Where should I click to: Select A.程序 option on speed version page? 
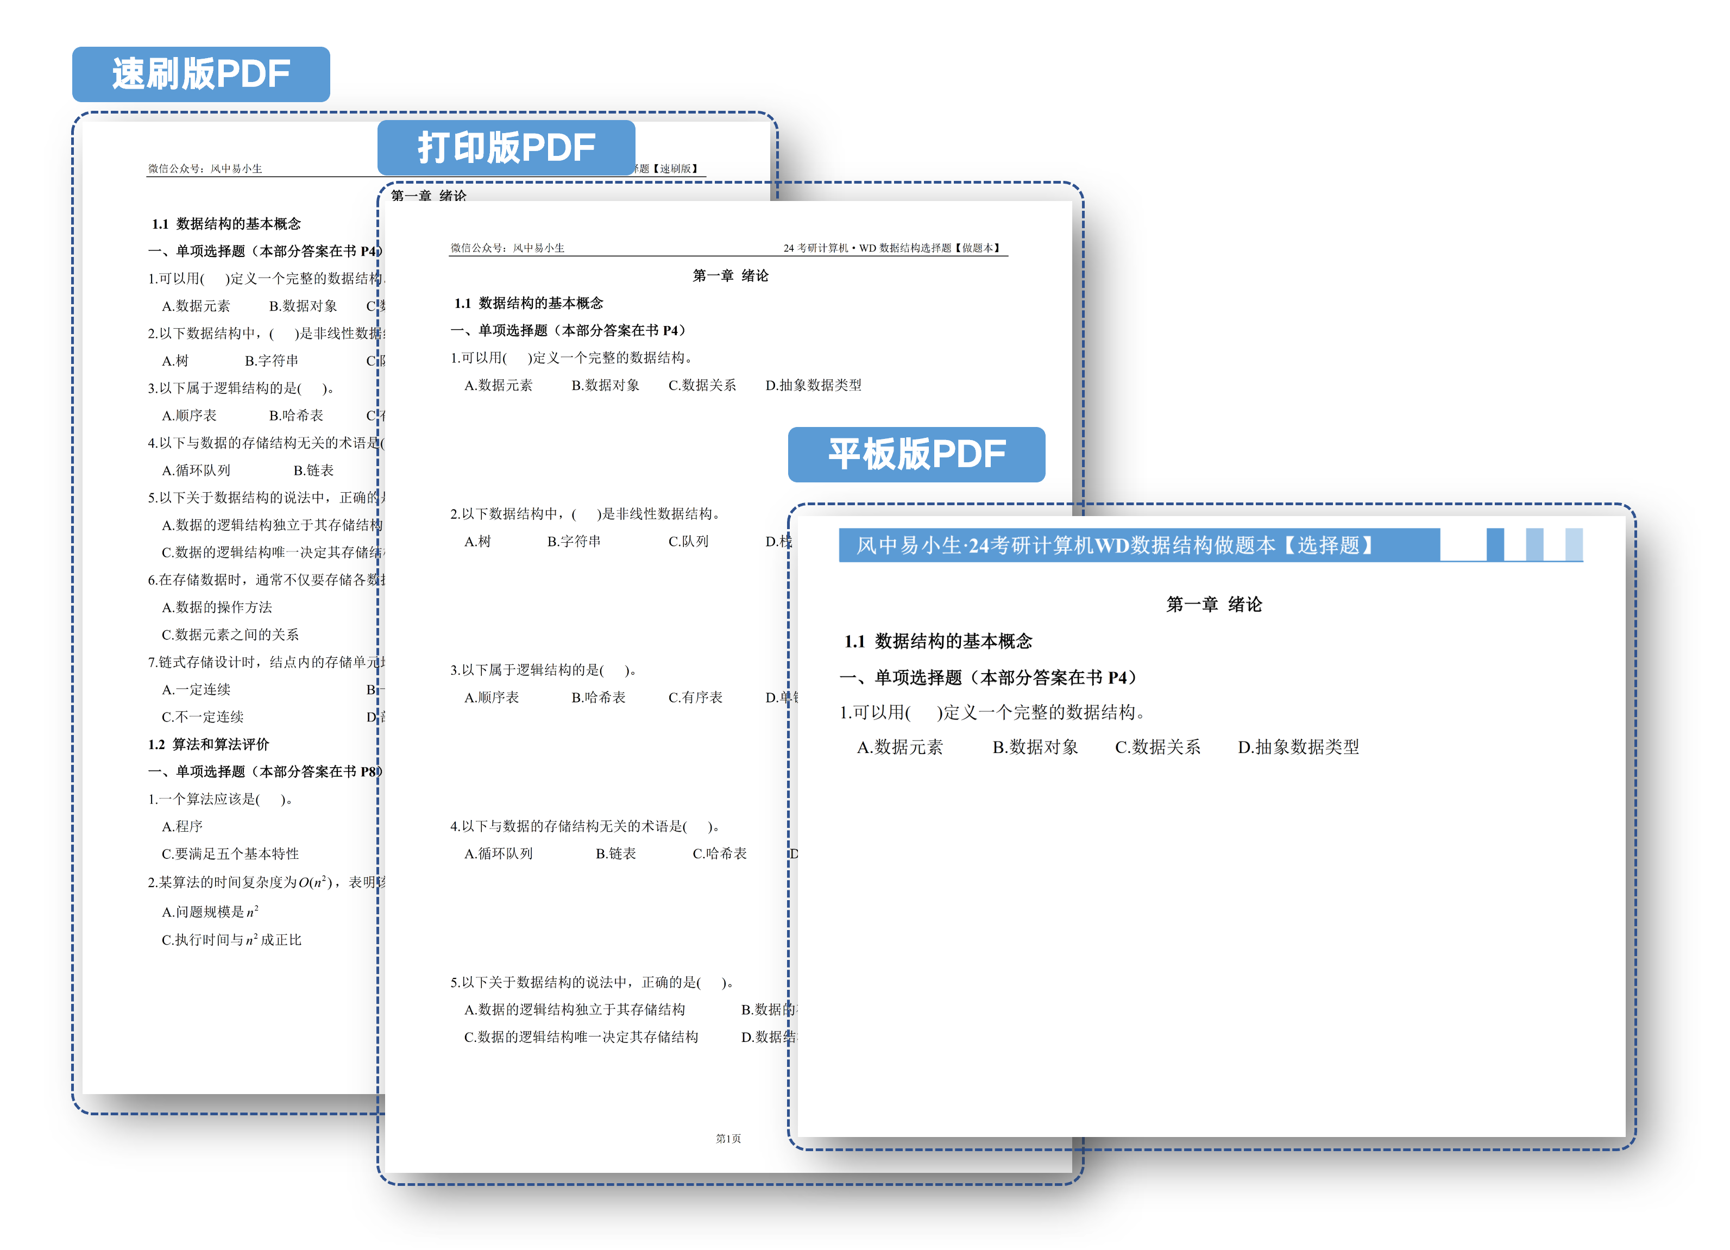181,826
